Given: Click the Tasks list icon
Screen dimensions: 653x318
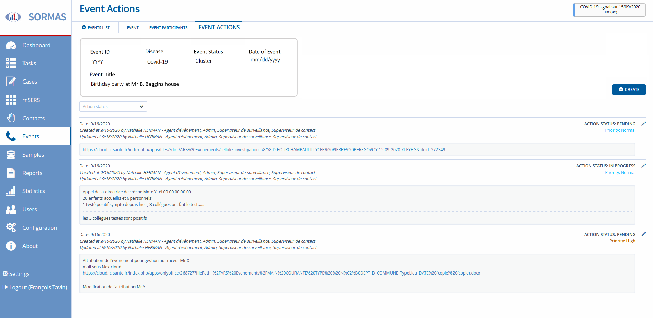Looking at the screenshot, I should tap(11, 63).
